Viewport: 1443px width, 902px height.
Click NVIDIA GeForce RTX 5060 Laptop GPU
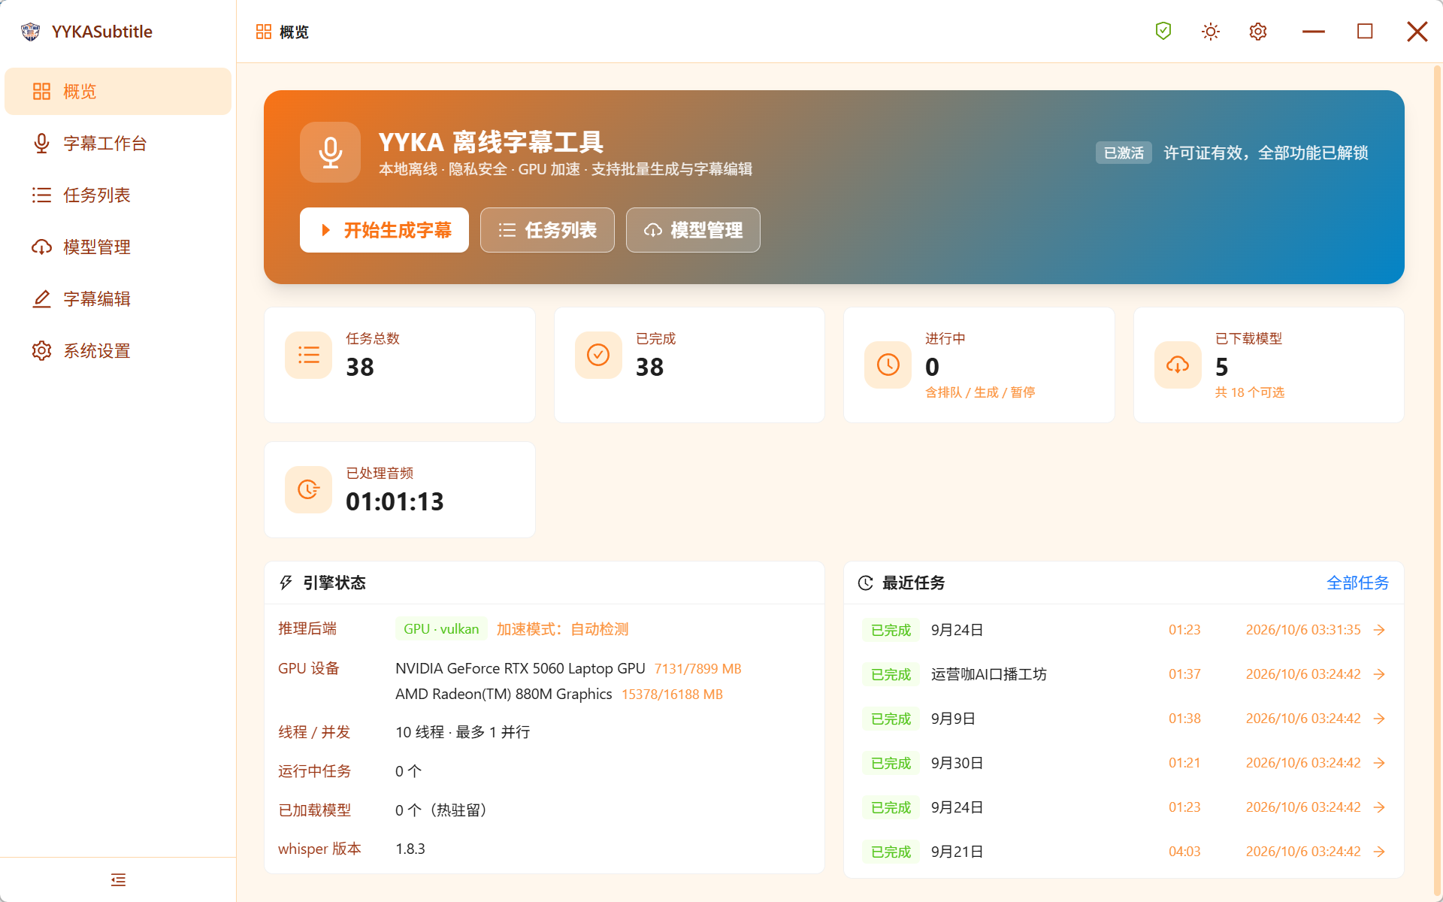pyautogui.click(x=520, y=668)
